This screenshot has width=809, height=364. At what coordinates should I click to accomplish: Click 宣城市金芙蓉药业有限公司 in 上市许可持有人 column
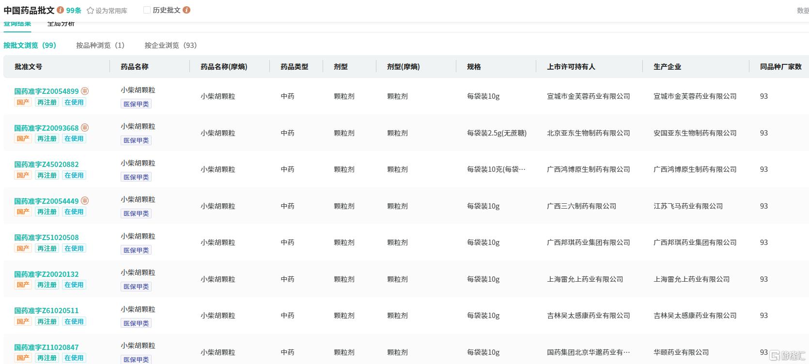pyautogui.click(x=589, y=96)
